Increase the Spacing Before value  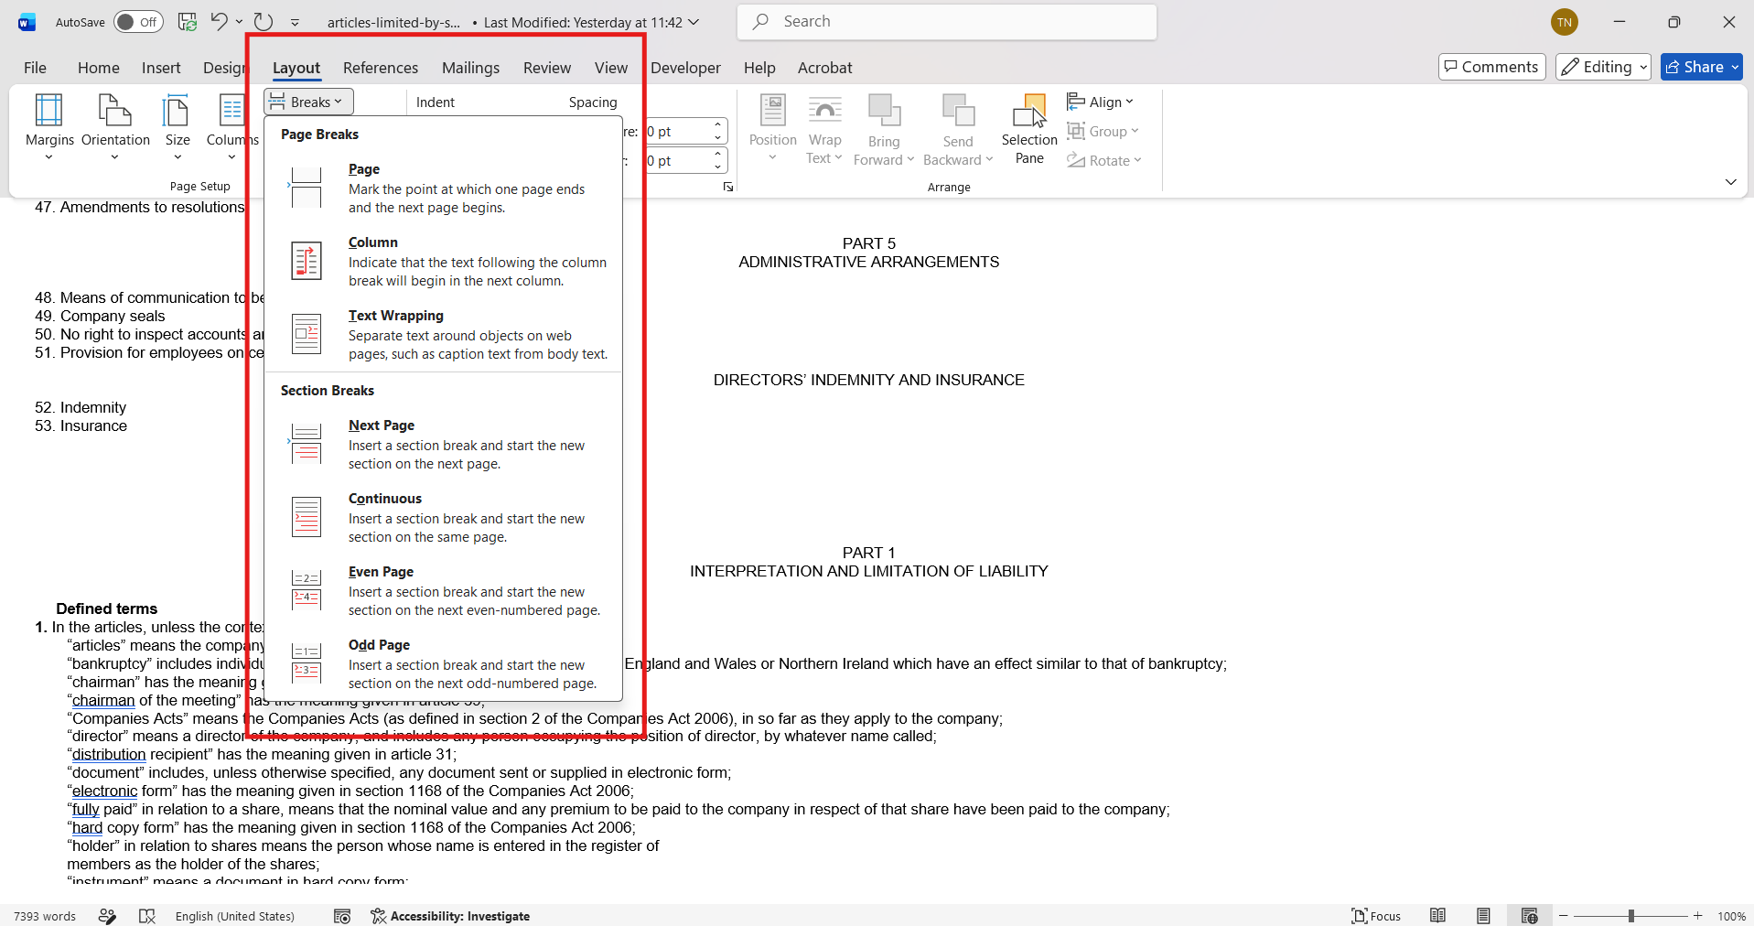coord(718,125)
